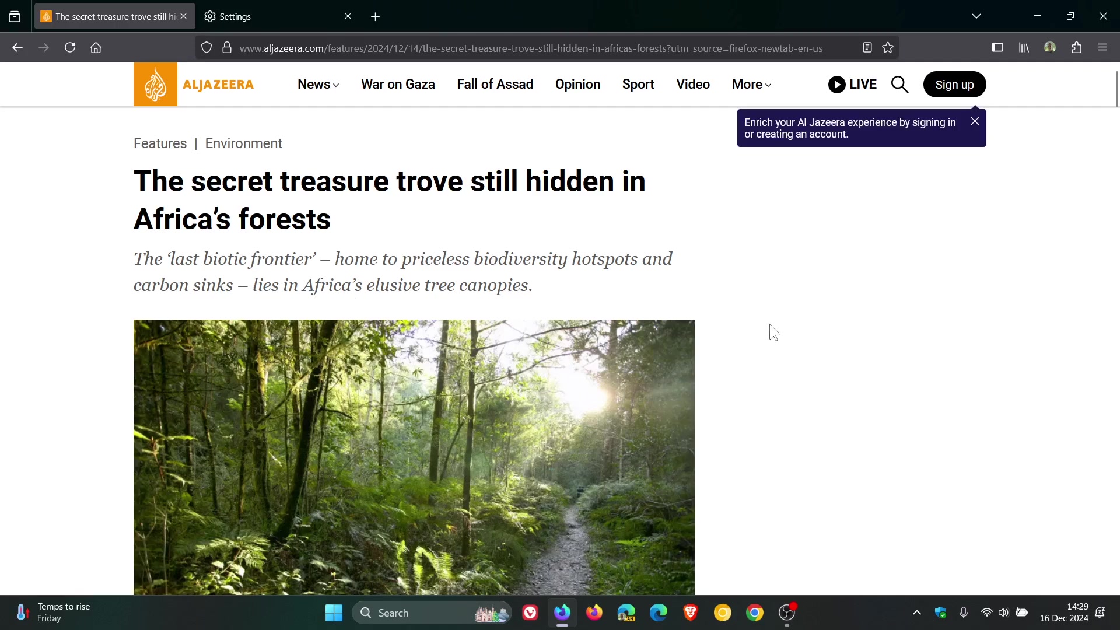Image resolution: width=1120 pixels, height=630 pixels.
Task: Open the Firefox application hamburger menu
Action: pyautogui.click(x=1102, y=48)
